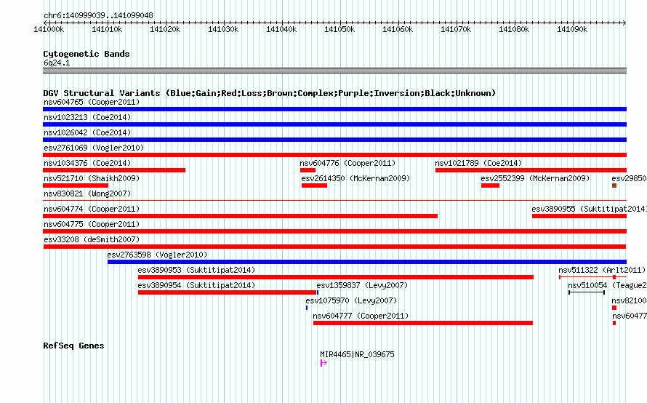Click the DGV Structural Variants track title
Image resolution: width=647 pixels, height=403 pixels.
pyautogui.click(x=269, y=93)
